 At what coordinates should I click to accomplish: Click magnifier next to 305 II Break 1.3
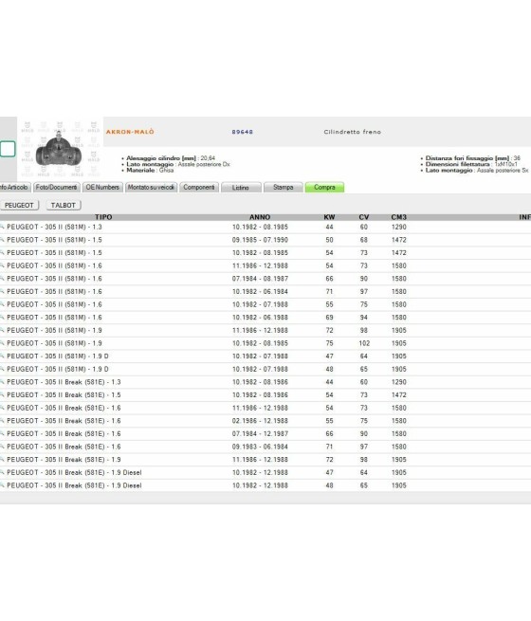pyautogui.click(x=2, y=381)
